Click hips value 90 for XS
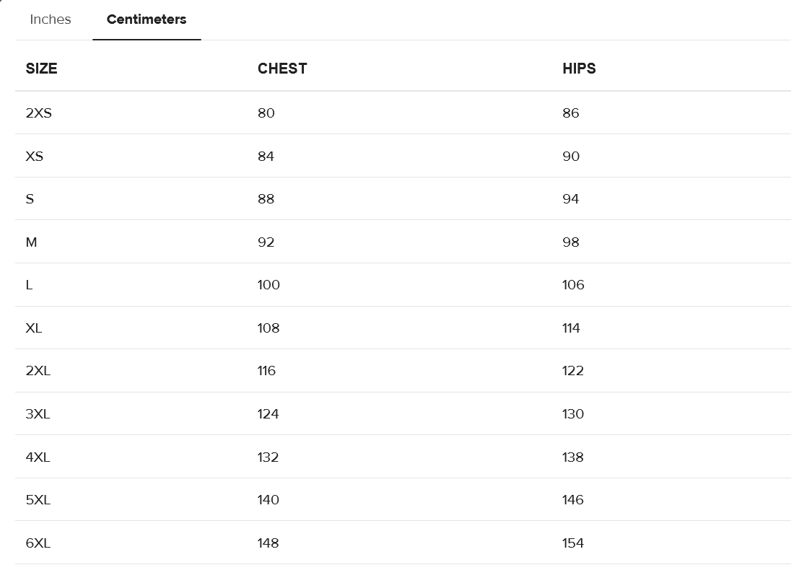 click(570, 157)
